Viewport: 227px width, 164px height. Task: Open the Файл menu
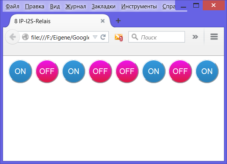click(13, 6)
